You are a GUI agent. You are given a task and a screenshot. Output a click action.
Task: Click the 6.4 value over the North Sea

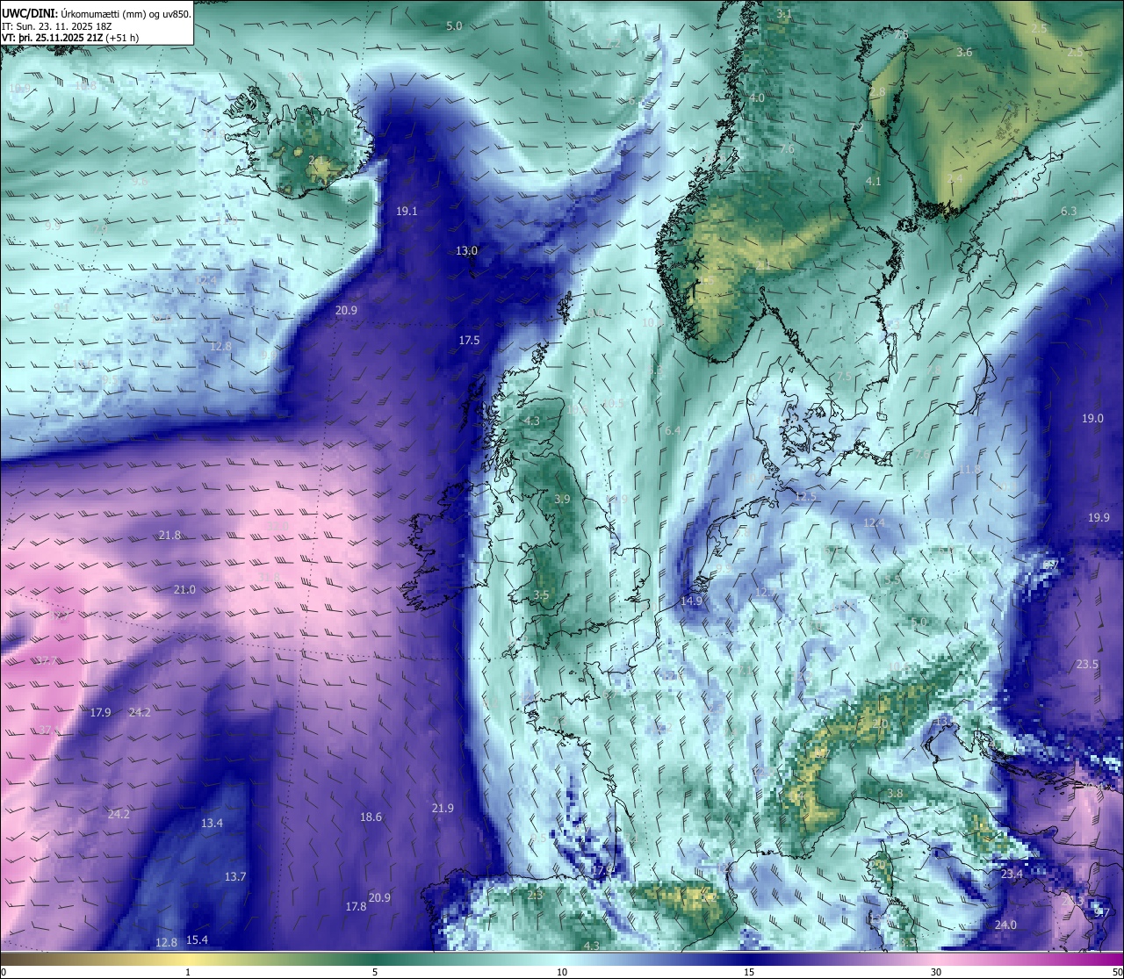coord(673,431)
